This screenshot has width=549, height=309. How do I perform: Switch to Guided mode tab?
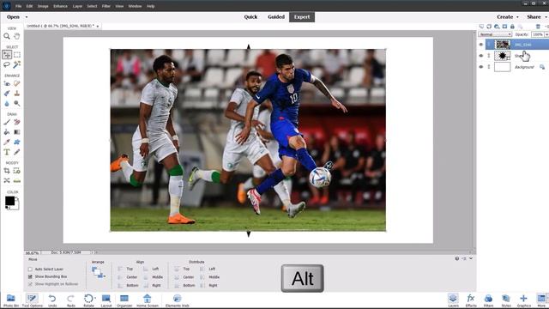point(276,17)
